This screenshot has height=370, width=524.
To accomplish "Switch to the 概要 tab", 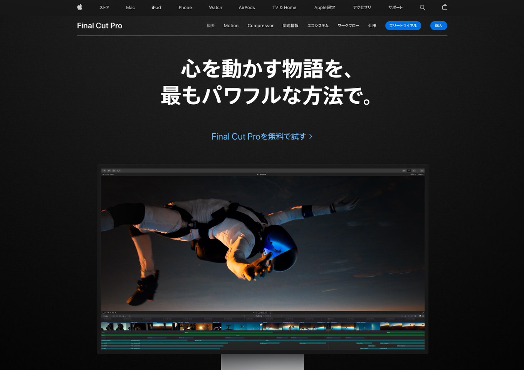I will [x=211, y=26].
